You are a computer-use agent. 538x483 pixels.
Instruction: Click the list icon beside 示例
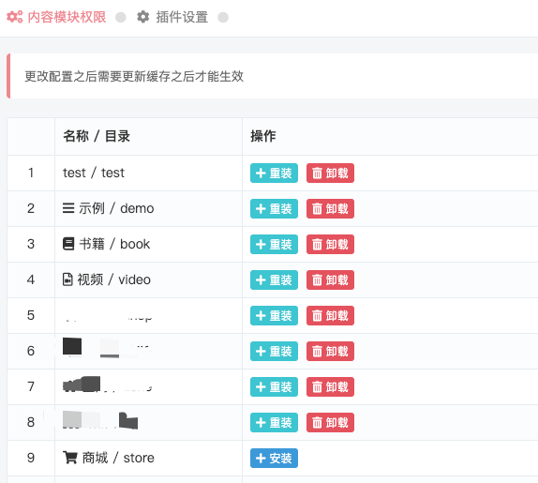pos(68,208)
